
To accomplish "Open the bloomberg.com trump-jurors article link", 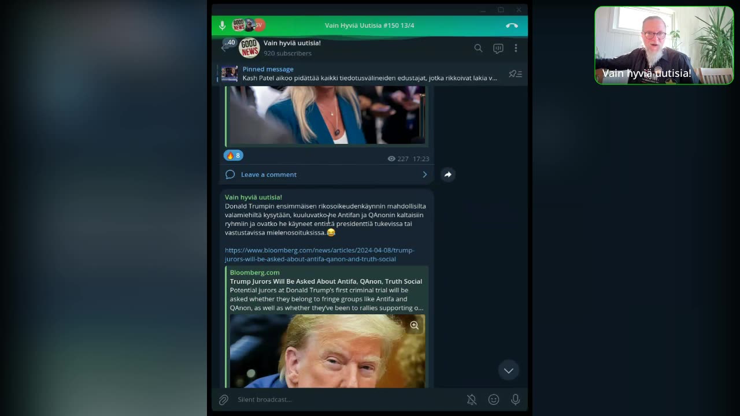I will point(320,254).
